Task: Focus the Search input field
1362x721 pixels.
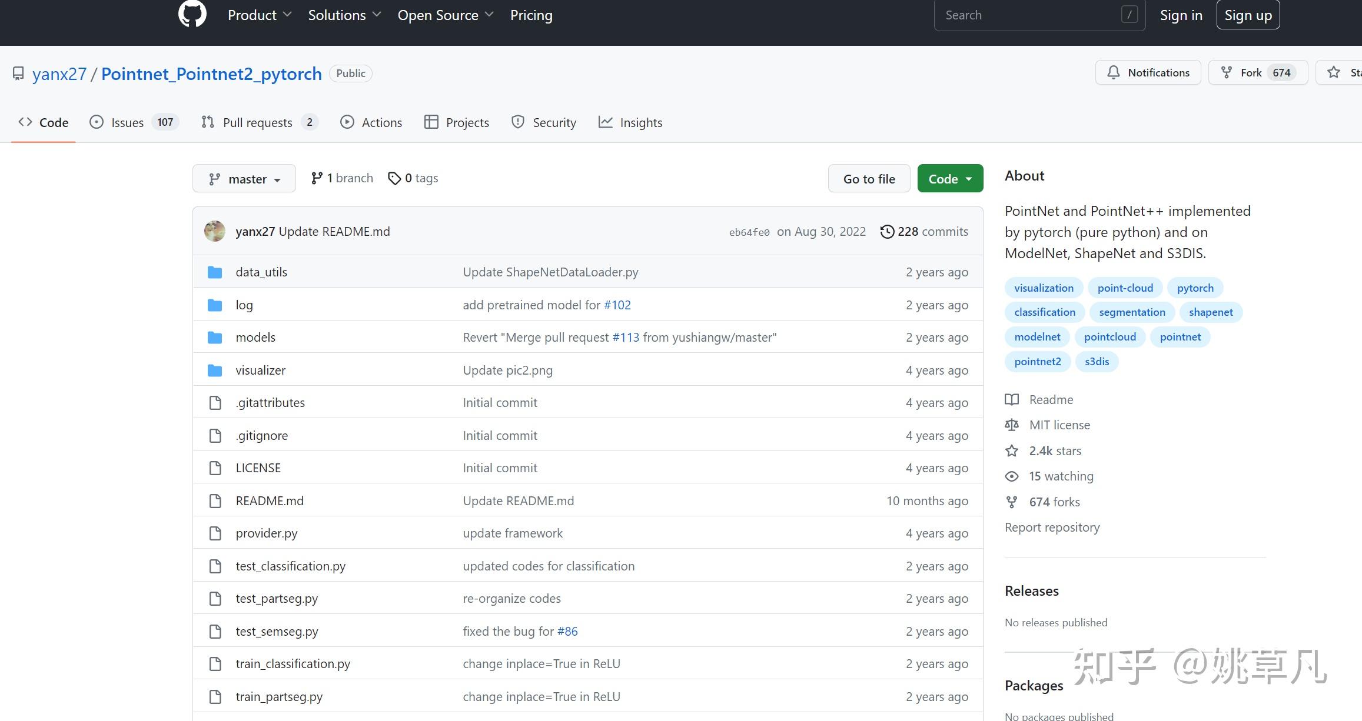Action: click(x=1039, y=15)
